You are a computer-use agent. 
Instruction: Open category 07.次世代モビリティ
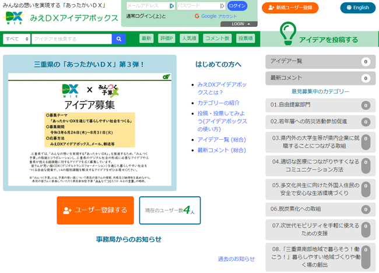pos(320,229)
